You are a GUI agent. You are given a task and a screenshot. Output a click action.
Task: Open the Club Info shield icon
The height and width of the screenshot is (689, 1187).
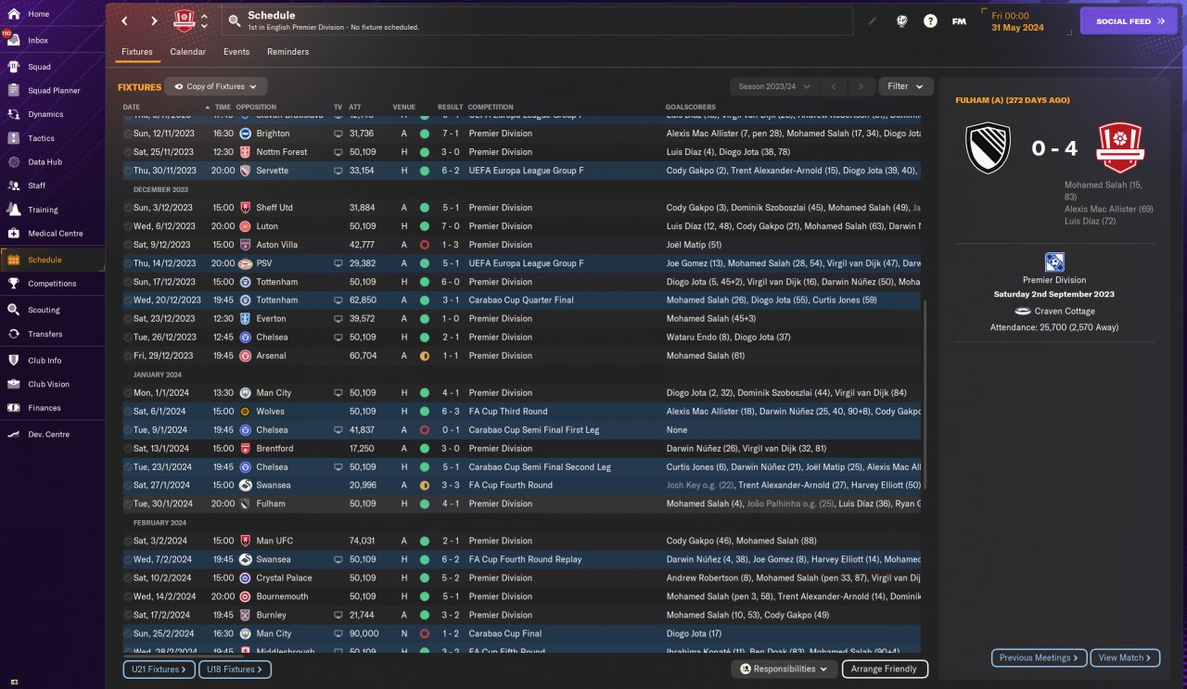[x=13, y=360]
